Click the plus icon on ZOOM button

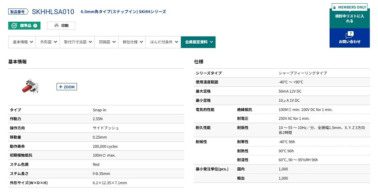pyautogui.click(x=61, y=87)
